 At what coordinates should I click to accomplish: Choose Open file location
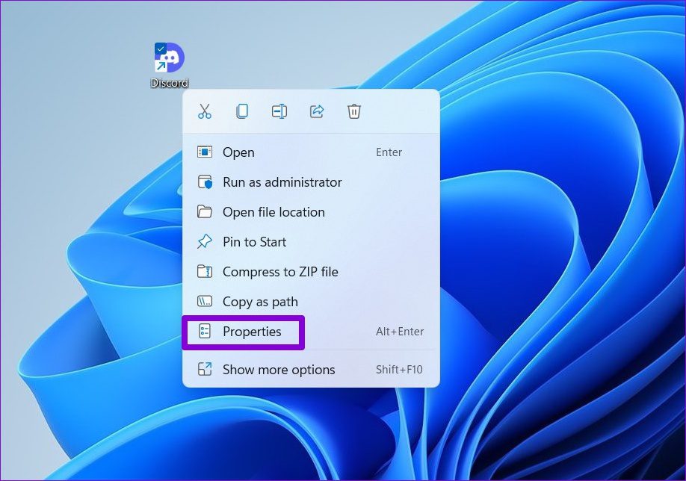click(x=311, y=212)
